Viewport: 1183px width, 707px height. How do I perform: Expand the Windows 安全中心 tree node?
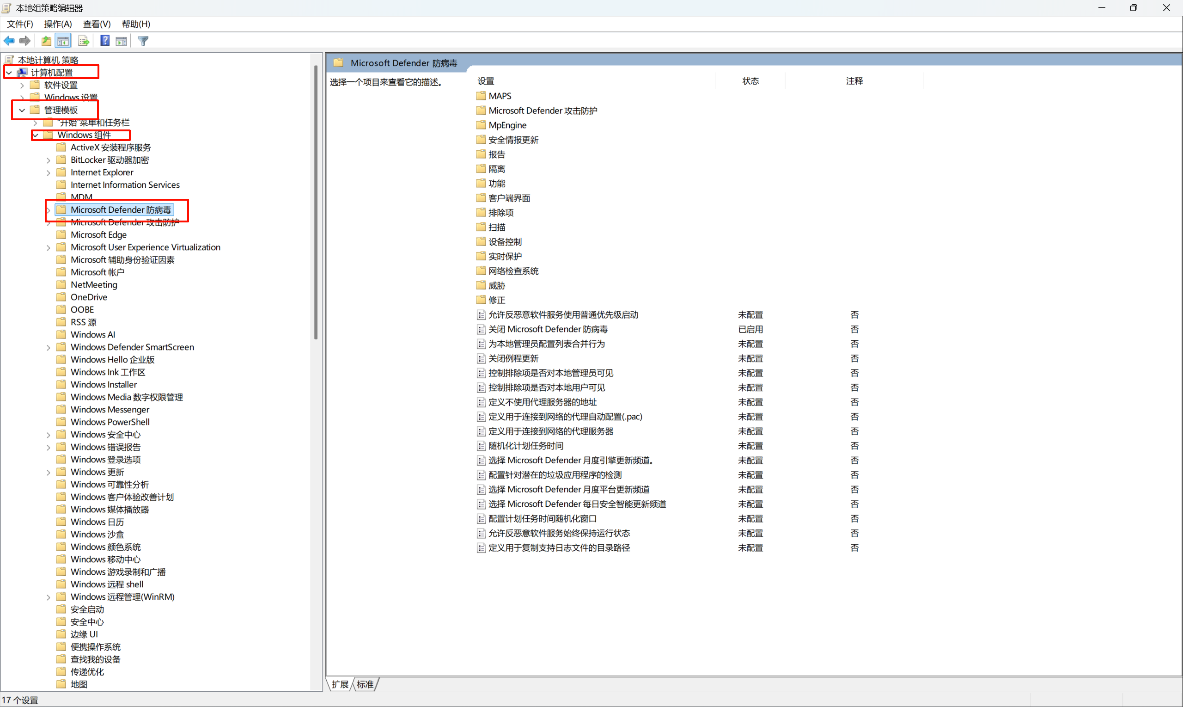49,435
